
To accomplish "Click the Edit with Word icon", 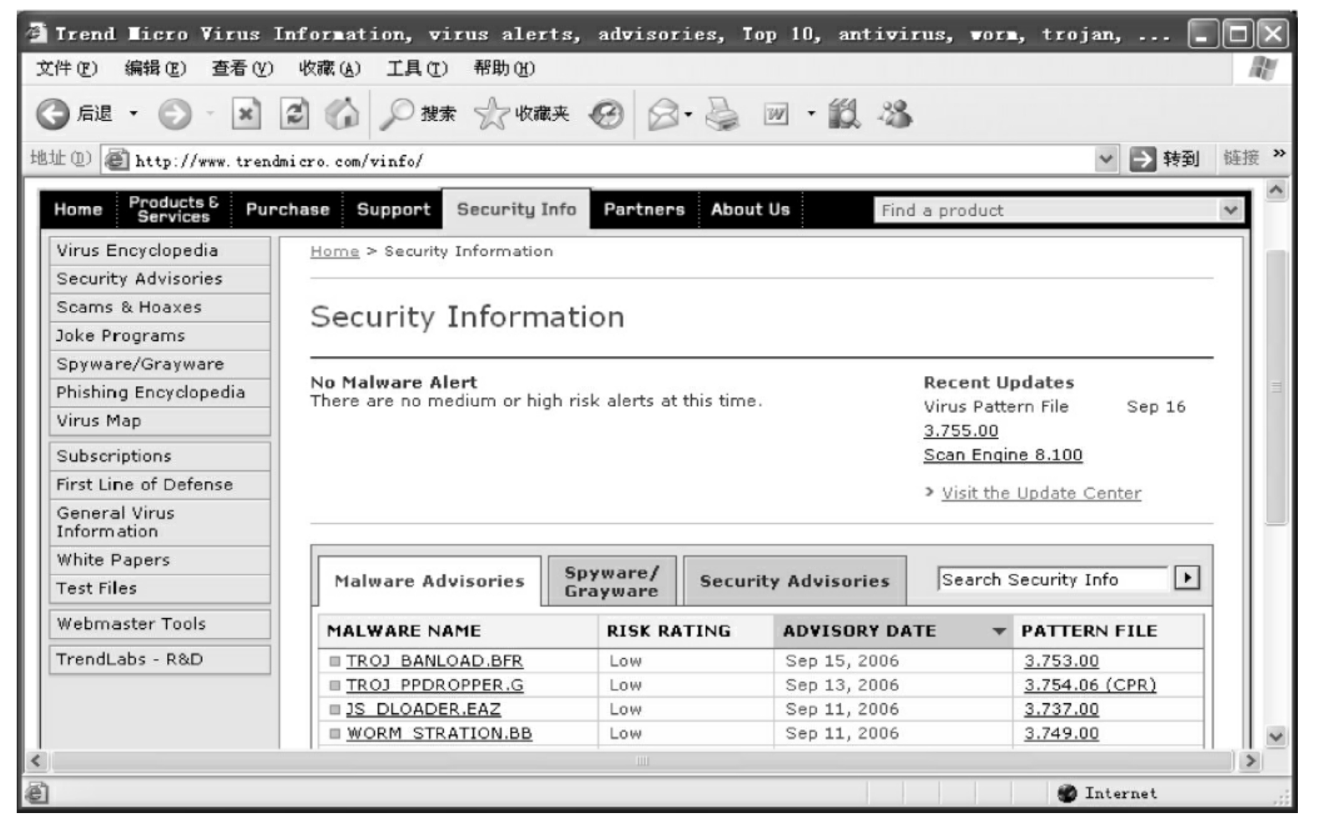I will pyautogui.click(x=776, y=114).
